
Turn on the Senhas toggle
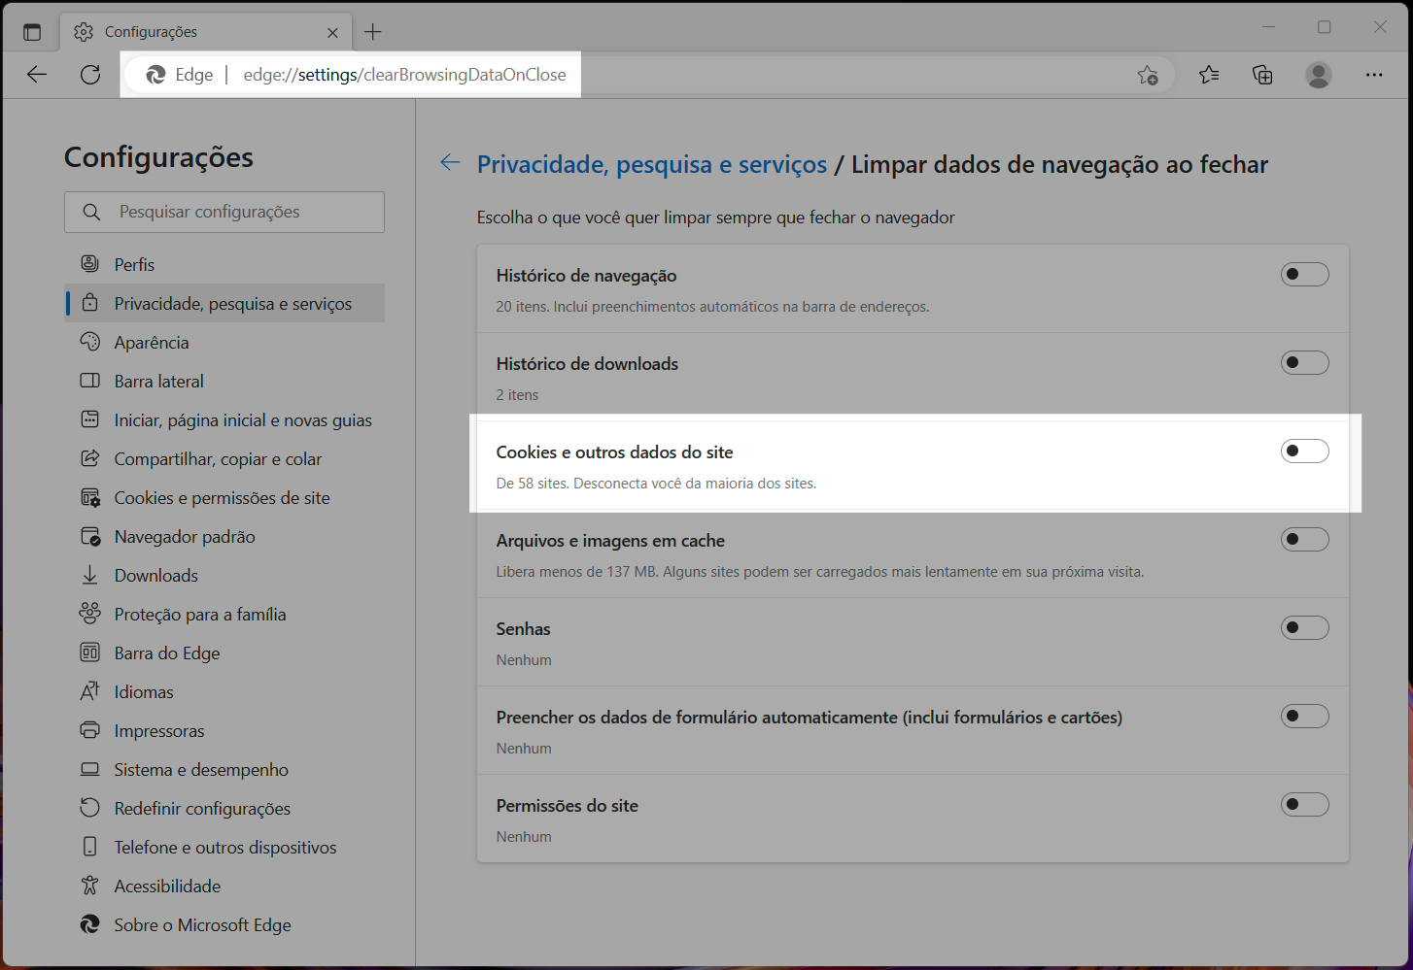pyautogui.click(x=1304, y=628)
